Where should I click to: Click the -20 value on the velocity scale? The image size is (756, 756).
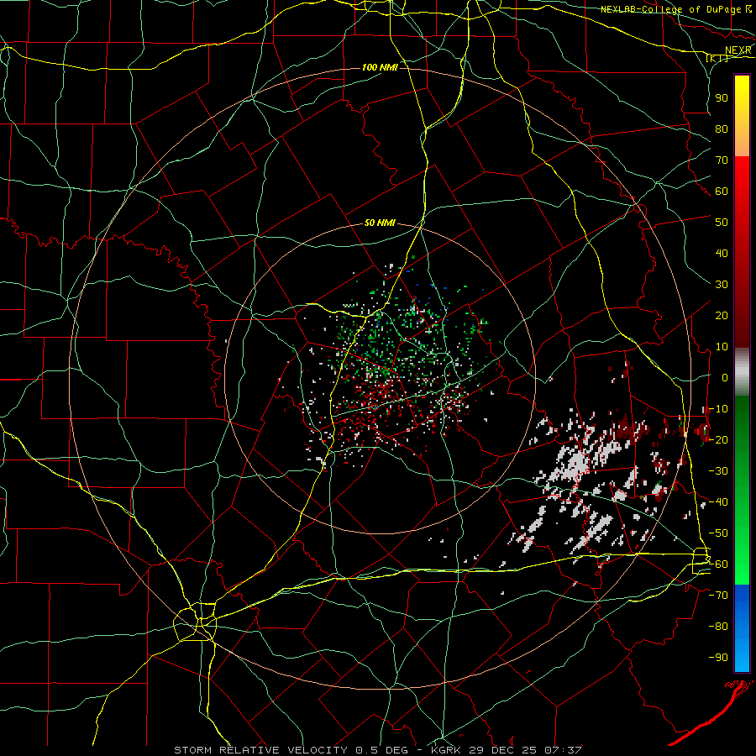click(718, 440)
